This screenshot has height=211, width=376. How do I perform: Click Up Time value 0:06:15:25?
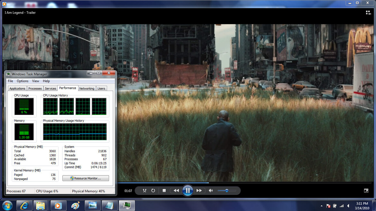coord(99,163)
